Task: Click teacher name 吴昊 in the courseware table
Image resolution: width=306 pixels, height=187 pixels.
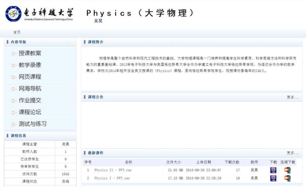Action: (x=254, y=170)
